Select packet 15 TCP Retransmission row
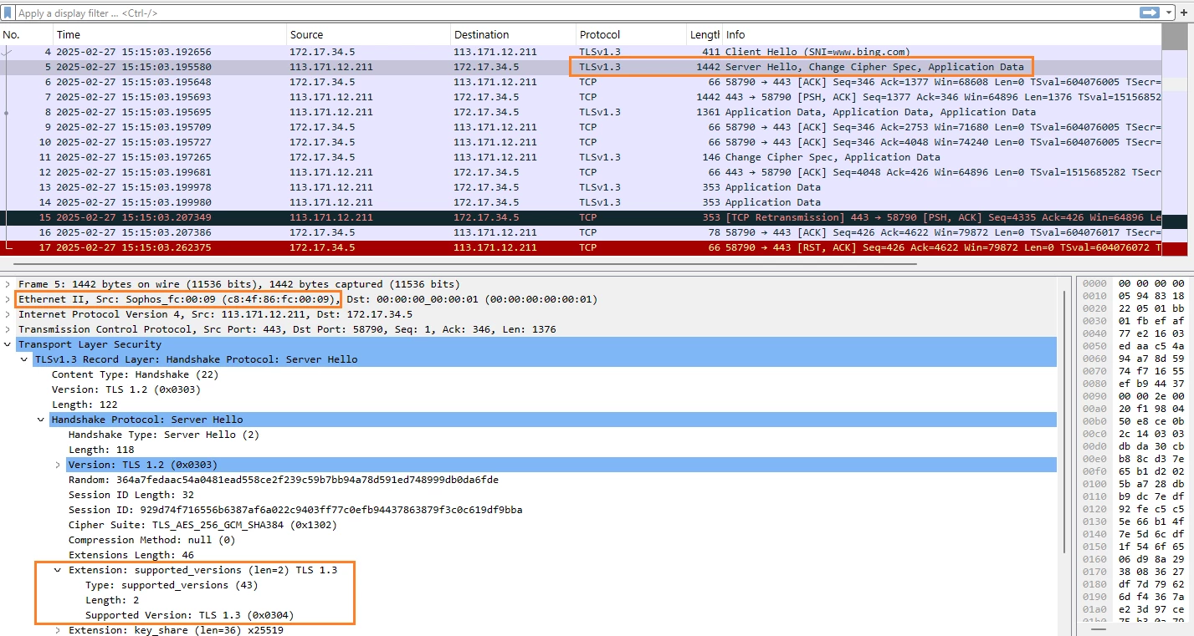This screenshot has width=1194, height=636. 581,217
